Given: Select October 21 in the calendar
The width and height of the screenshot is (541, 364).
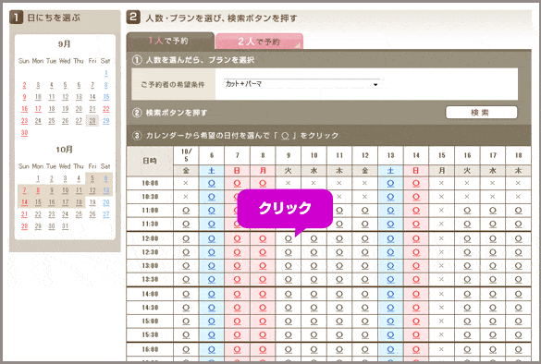Looking at the screenshot, I should [x=24, y=214].
